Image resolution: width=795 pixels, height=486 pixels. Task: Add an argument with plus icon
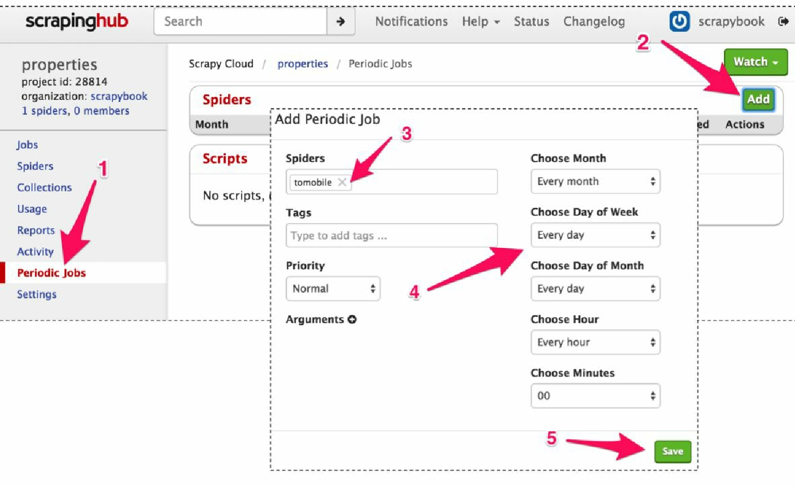click(352, 320)
